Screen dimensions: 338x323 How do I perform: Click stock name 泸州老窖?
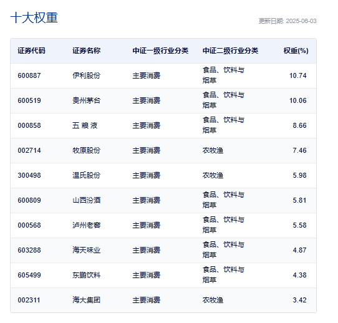[87, 225]
